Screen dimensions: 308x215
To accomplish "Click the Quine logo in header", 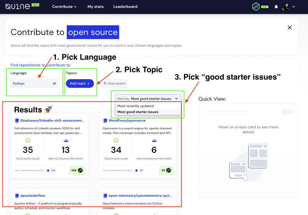I will [18, 7].
